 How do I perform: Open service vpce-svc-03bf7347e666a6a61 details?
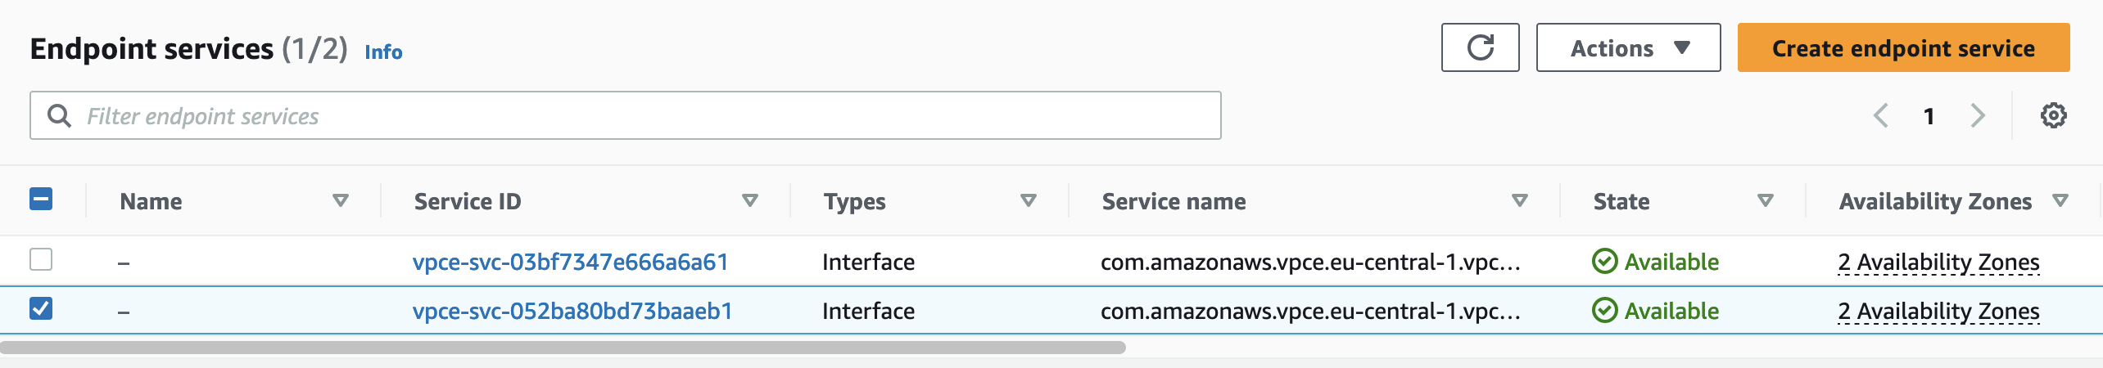coord(570,263)
